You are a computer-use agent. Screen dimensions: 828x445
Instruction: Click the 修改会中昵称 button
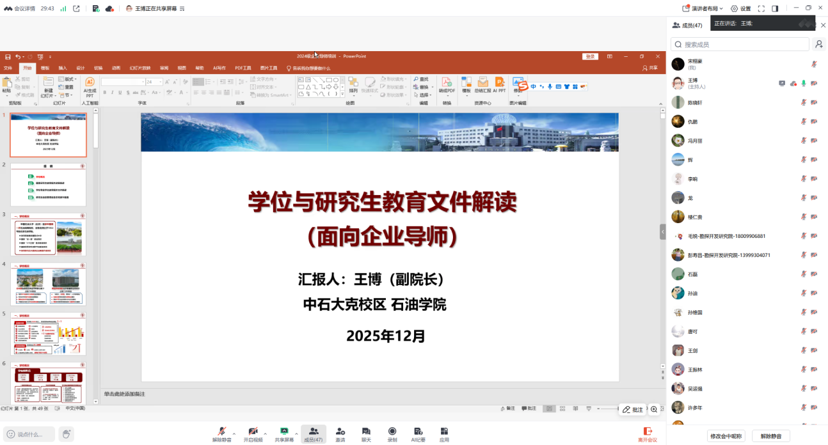(x=726, y=436)
